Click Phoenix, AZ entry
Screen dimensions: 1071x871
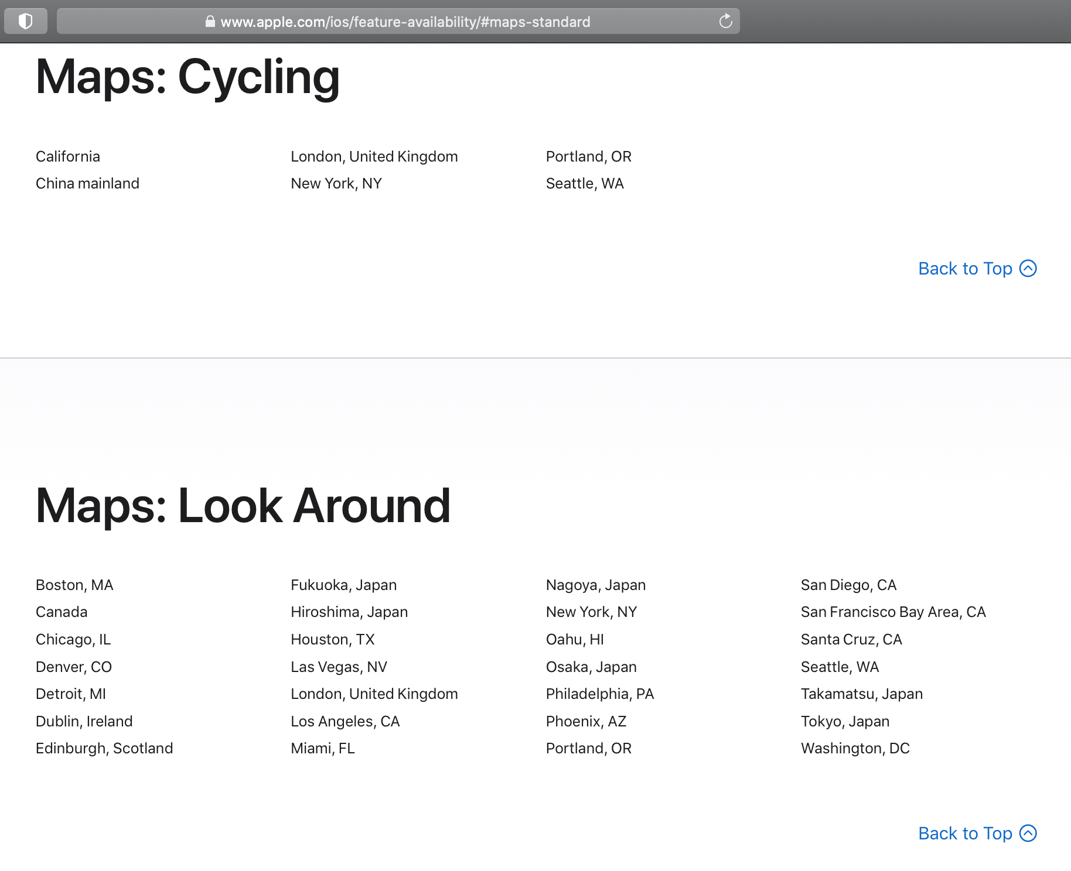pyautogui.click(x=586, y=722)
